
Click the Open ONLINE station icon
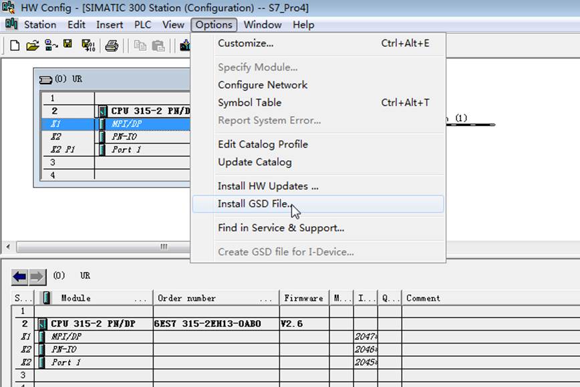pyautogui.click(x=51, y=45)
